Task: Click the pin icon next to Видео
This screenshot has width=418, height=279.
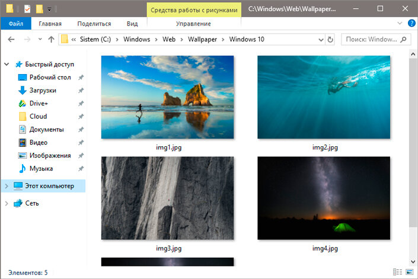Action: click(81, 143)
